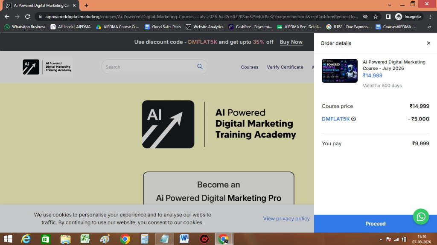Launch Internet Explorer from taskbar
Viewport: 437px width, 245px height.
pos(26,239)
